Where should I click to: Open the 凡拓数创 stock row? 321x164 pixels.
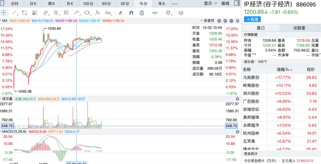coord(281,77)
